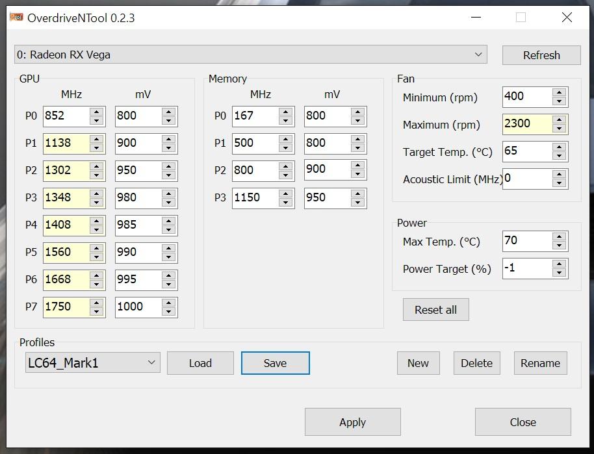Minimize the OverdriveNTool window
Screen dimensions: 594x454
point(476,18)
